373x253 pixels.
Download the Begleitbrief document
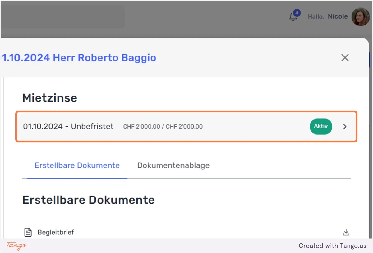346,232
